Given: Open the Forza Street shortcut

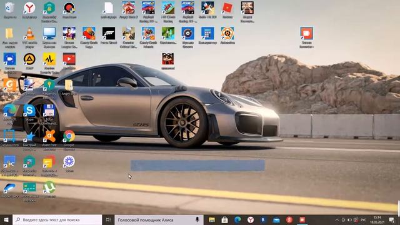Looking at the screenshot, I should (109, 33).
